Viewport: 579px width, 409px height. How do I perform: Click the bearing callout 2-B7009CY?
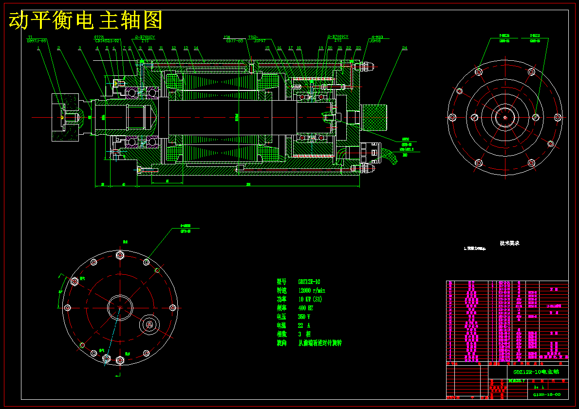338,37
